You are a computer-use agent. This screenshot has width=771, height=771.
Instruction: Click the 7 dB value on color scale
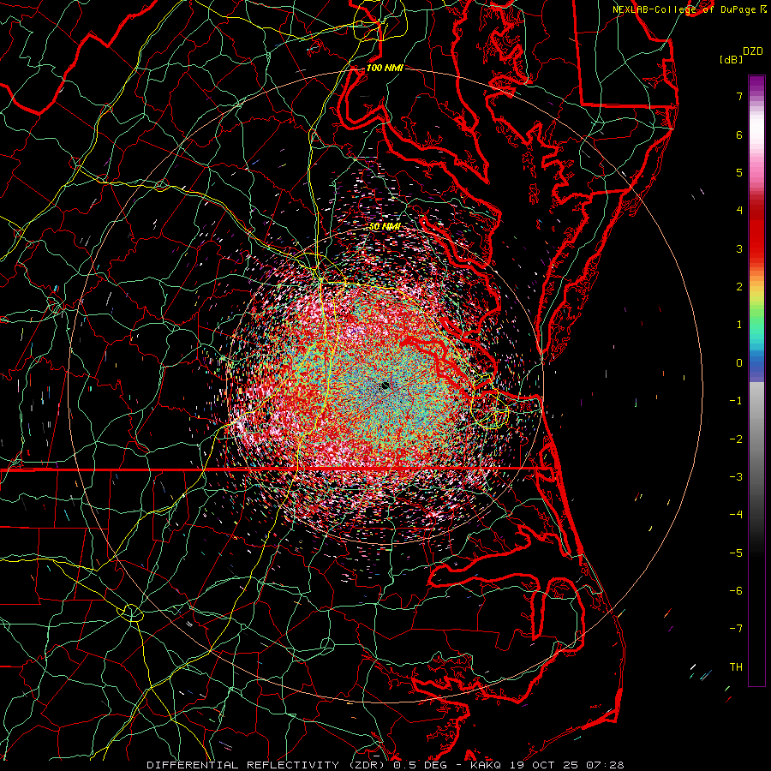click(739, 96)
